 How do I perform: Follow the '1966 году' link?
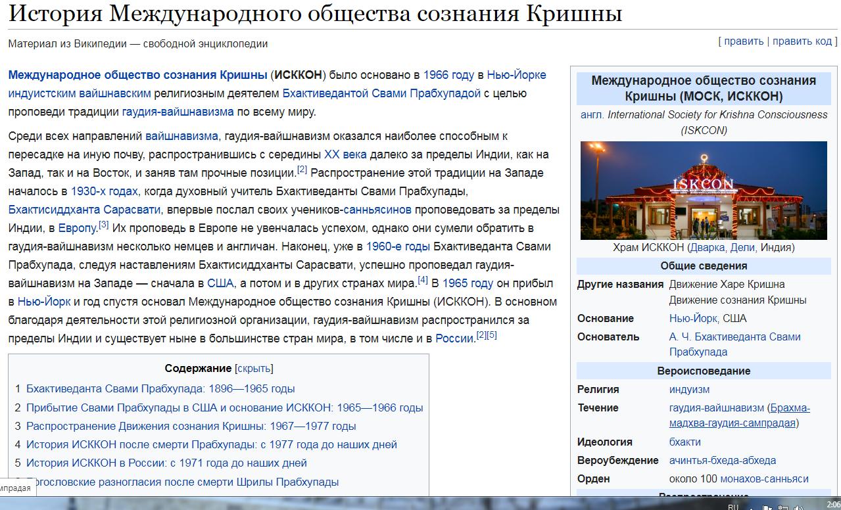(448, 75)
